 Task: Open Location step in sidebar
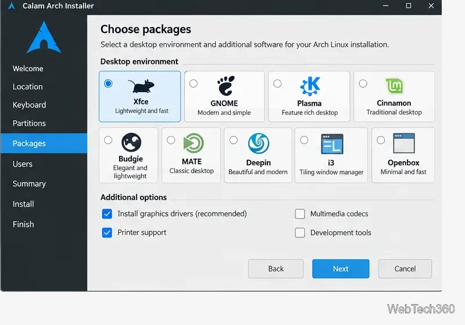(x=27, y=86)
